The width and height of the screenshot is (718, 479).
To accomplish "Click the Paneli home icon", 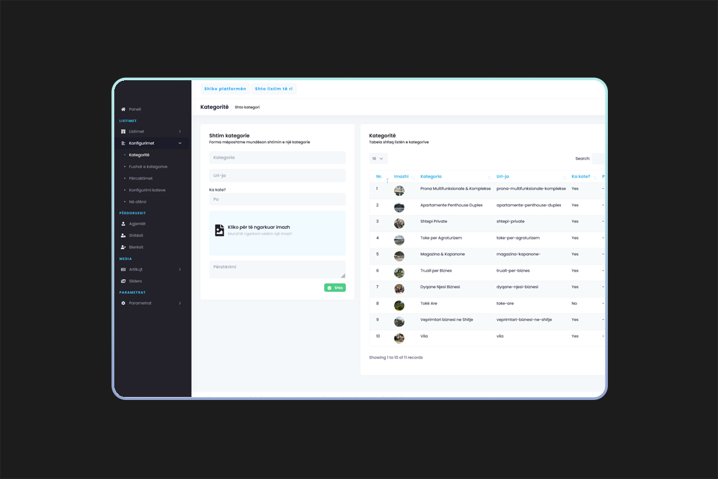I will click(x=123, y=110).
